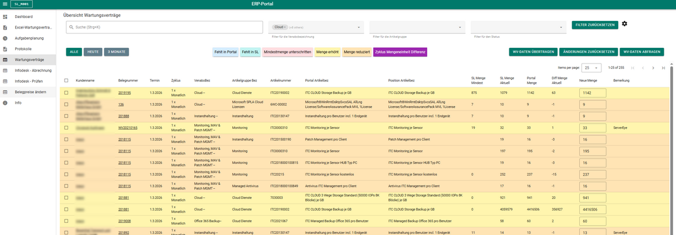Check the row with Belegnummer 136
Viewport: 676px width, 235px height.
coord(66,104)
